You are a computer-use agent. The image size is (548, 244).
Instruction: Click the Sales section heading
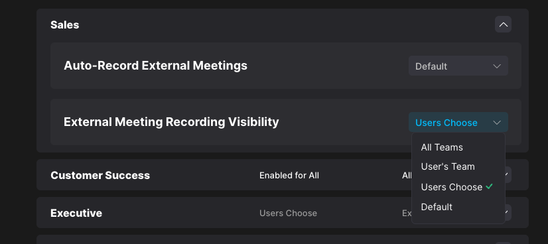64,25
